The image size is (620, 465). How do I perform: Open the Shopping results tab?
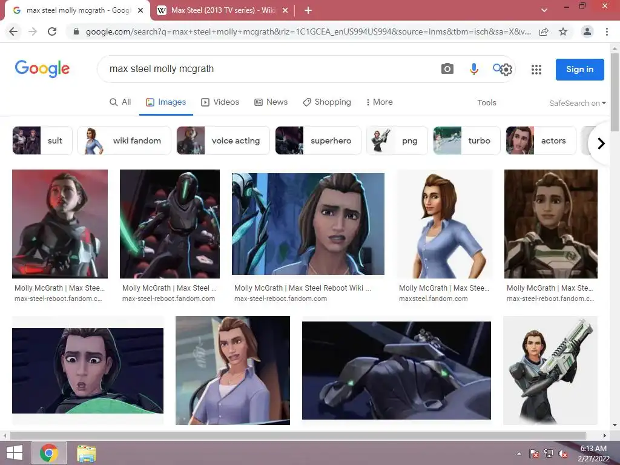tap(327, 102)
